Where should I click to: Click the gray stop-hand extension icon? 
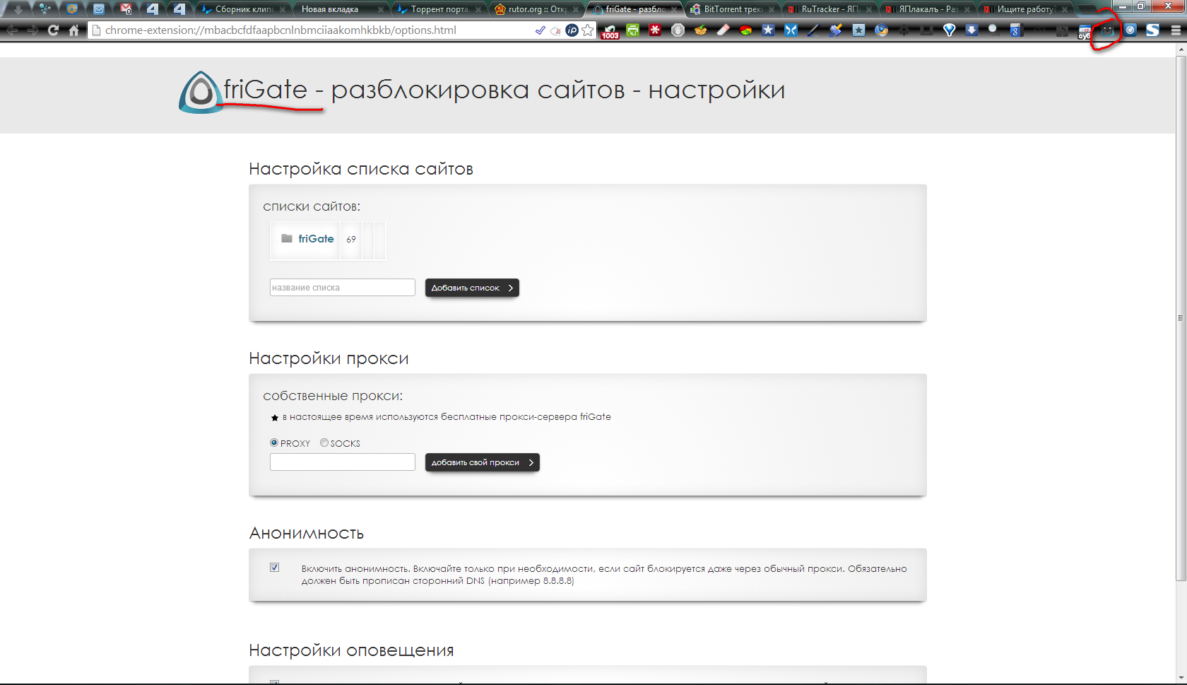tap(678, 30)
